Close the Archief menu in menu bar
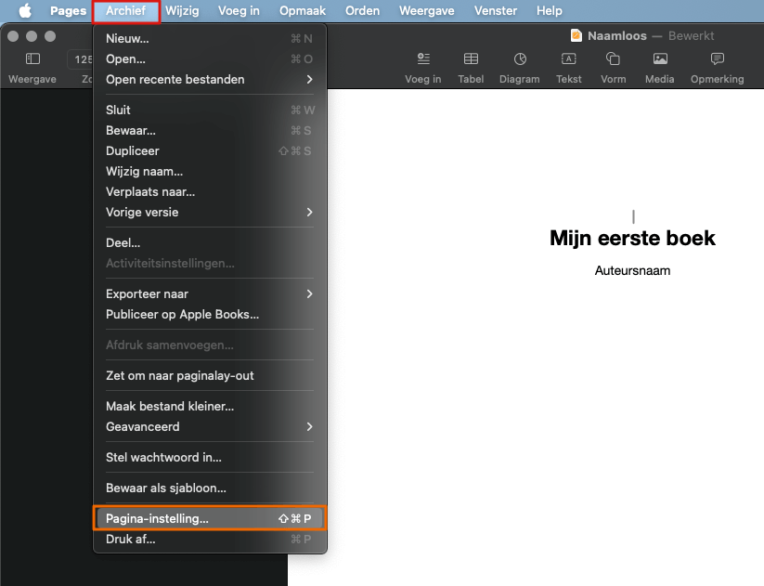764x586 pixels. [x=125, y=11]
